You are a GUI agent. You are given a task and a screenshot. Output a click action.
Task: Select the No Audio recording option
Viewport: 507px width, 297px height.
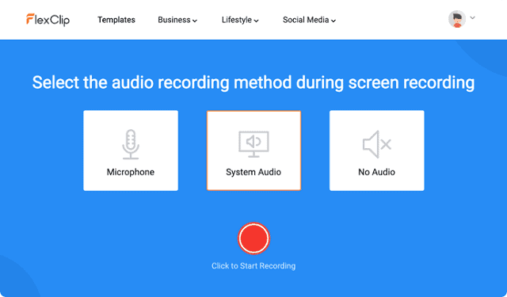click(x=377, y=150)
